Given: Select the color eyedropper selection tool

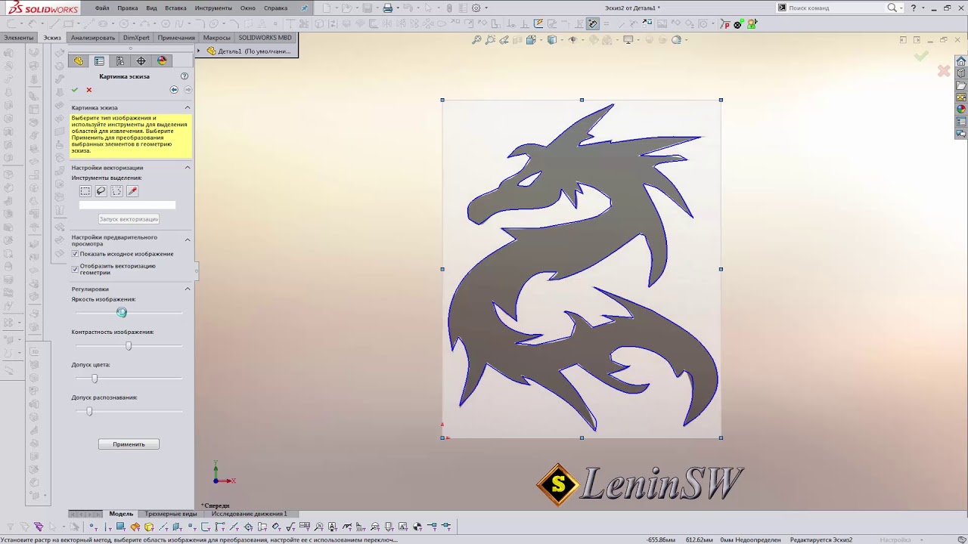Looking at the screenshot, I should 132,191.
